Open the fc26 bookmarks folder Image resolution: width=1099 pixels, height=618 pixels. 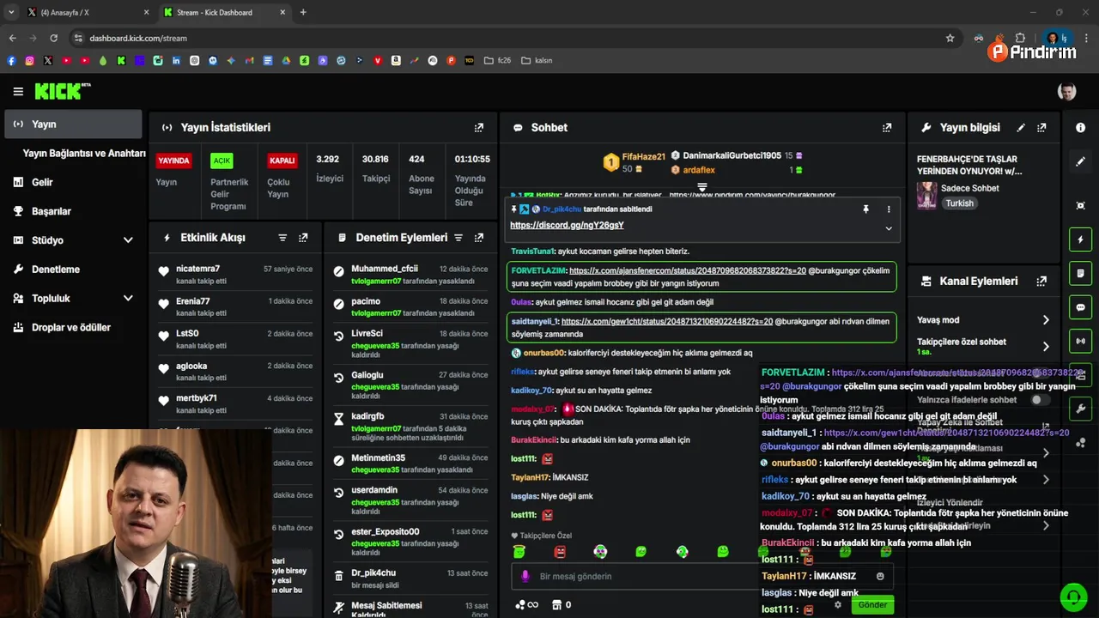tap(498, 61)
